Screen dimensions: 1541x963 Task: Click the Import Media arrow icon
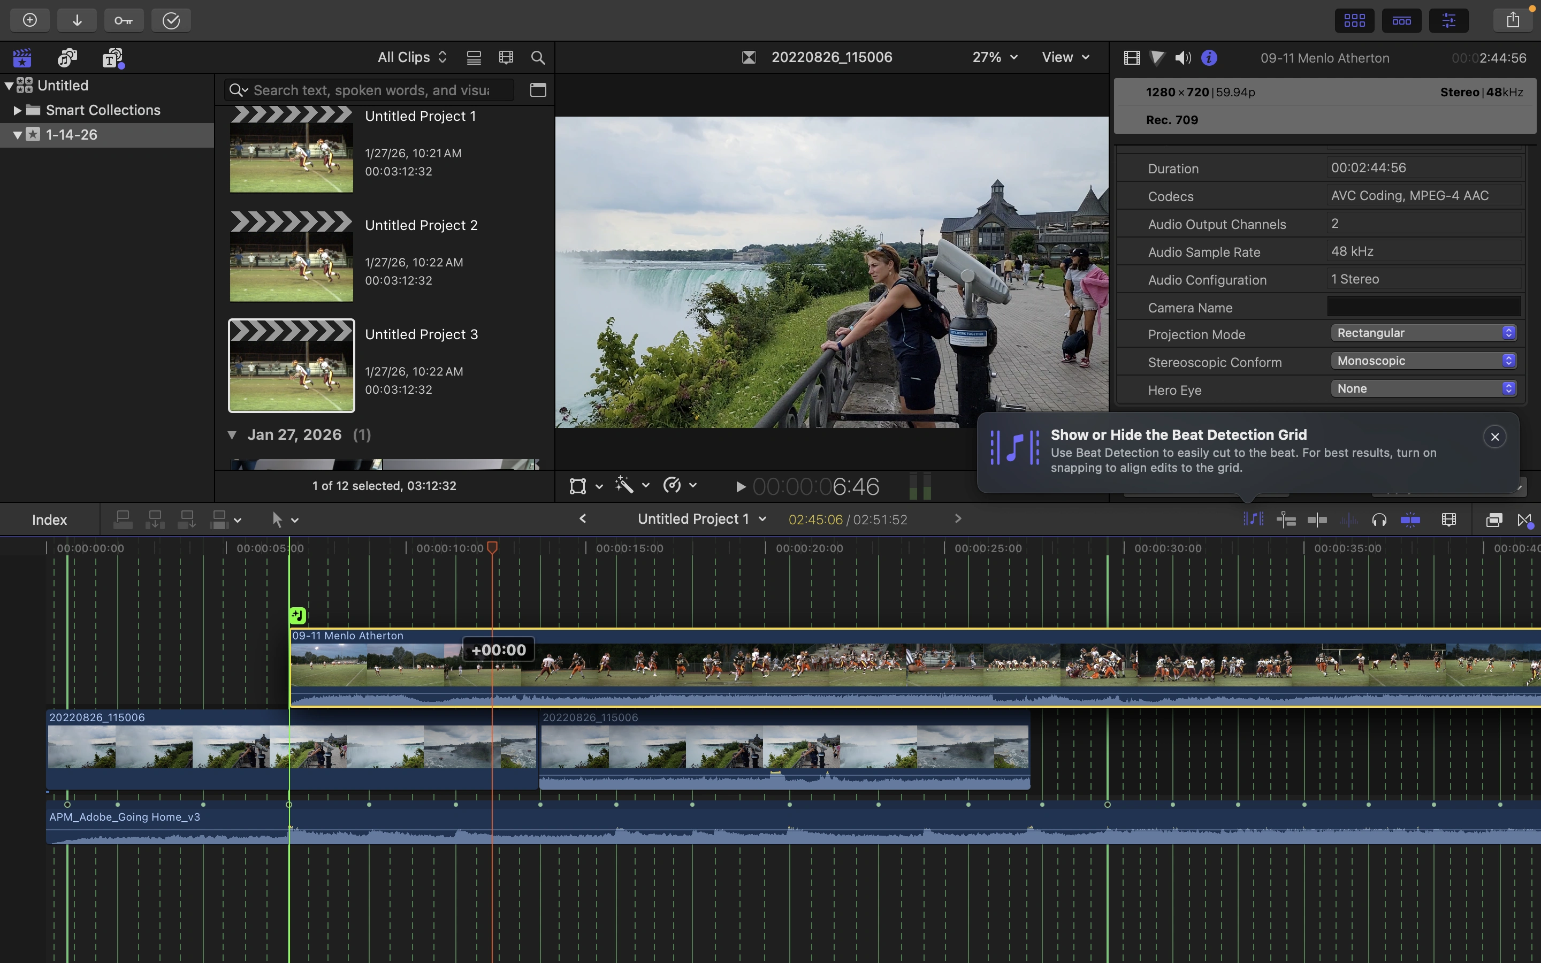coord(77,20)
